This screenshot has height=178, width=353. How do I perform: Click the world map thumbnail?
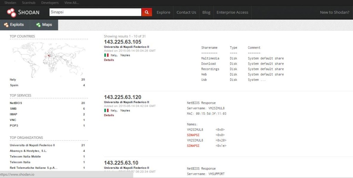tap(49, 59)
